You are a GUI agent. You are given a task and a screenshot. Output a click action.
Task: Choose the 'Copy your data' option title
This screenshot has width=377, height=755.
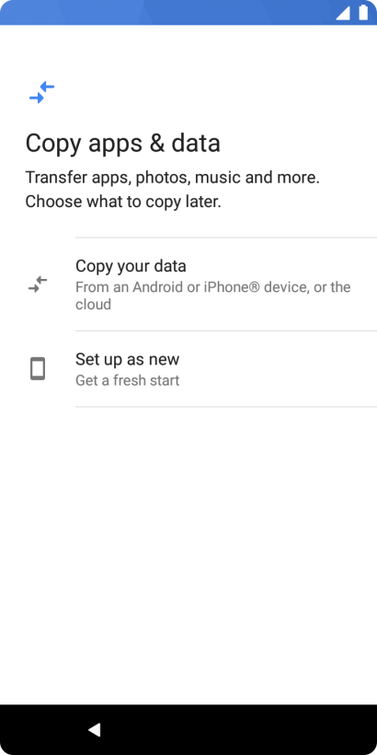pos(131,266)
